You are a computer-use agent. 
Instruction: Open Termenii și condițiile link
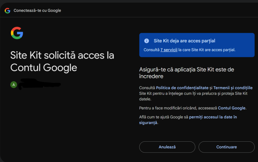coord(233,88)
